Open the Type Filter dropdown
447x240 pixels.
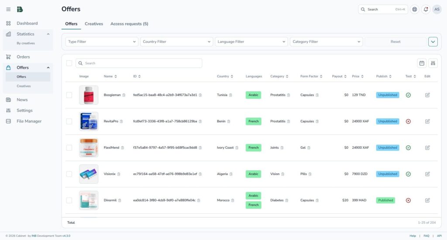point(102,42)
